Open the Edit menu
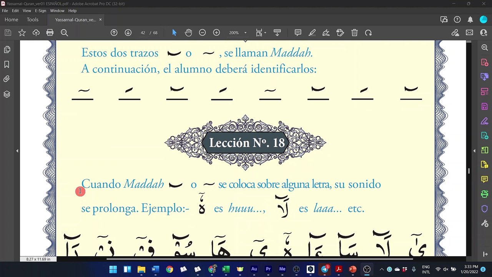This screenshot has width=492, height=277. tap(15, 11)
